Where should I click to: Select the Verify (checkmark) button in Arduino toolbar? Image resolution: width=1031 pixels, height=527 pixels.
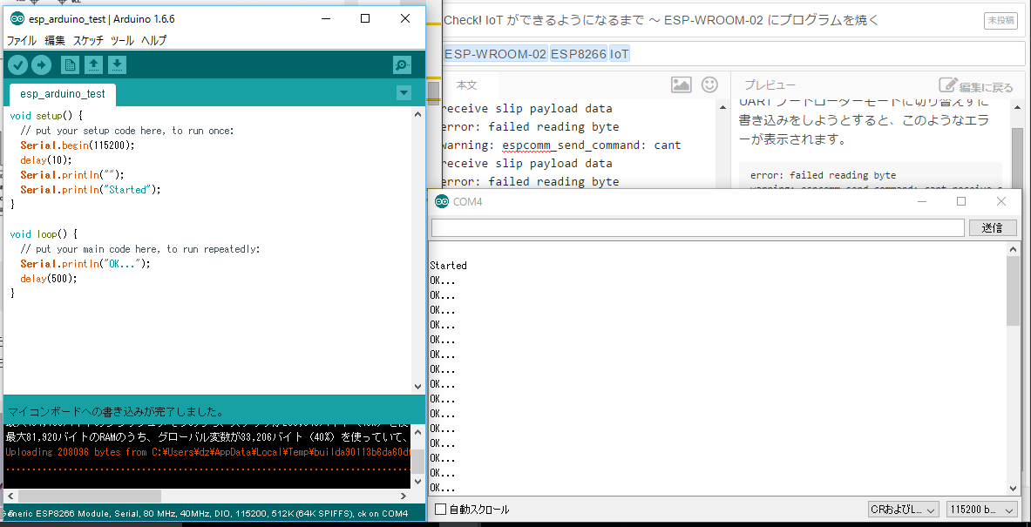(x=18, y=64)
